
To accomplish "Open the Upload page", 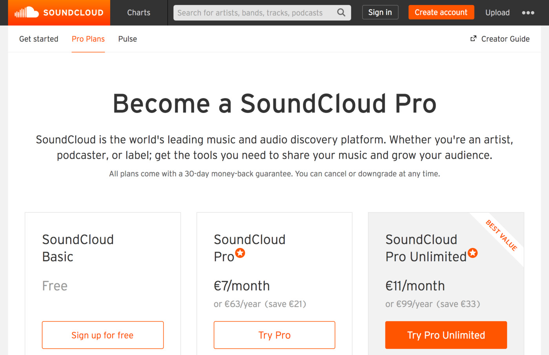I will point(497,13).
